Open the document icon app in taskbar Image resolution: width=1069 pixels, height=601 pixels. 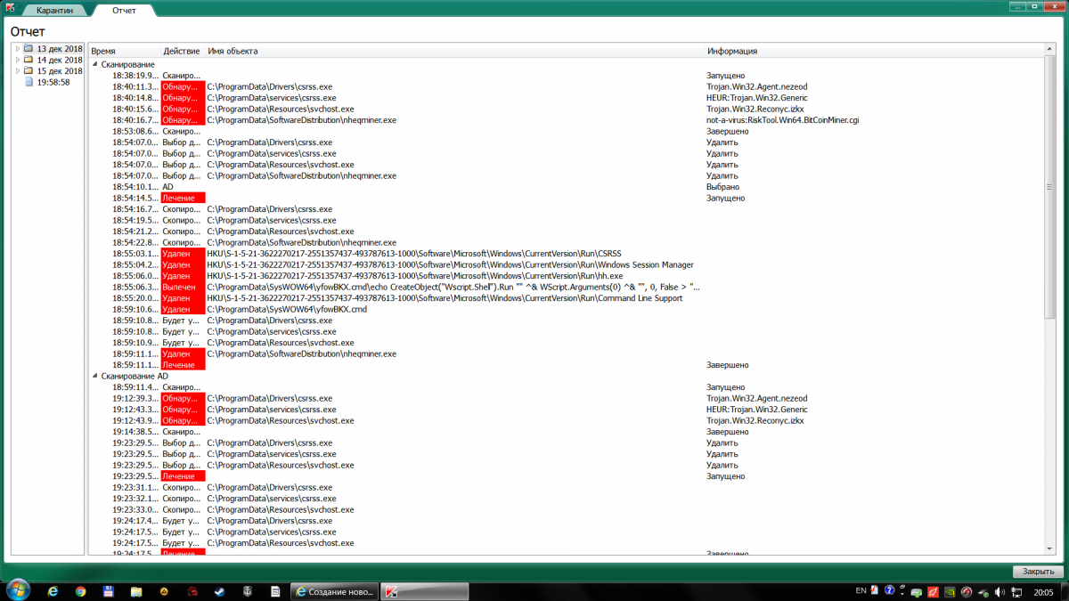pyautogui.click(x=274, y=590)
